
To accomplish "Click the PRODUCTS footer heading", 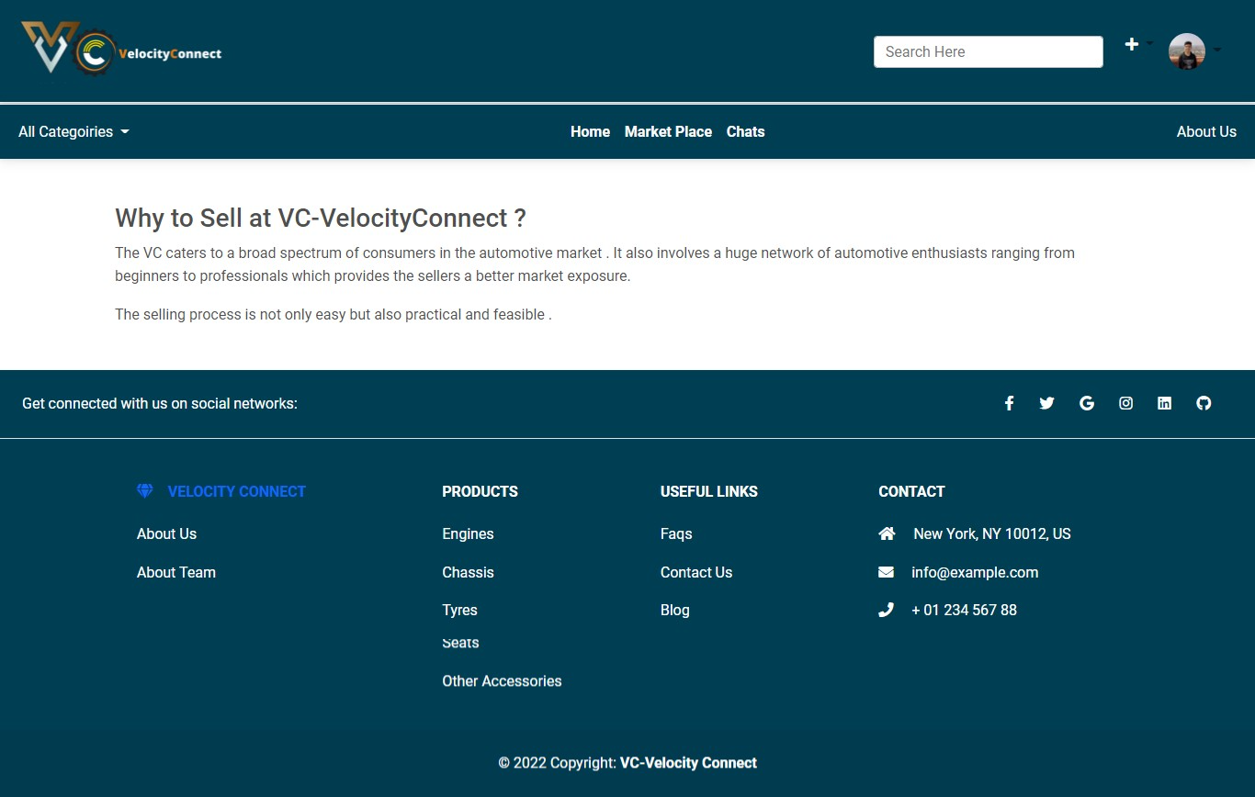I will click(480, 491).
